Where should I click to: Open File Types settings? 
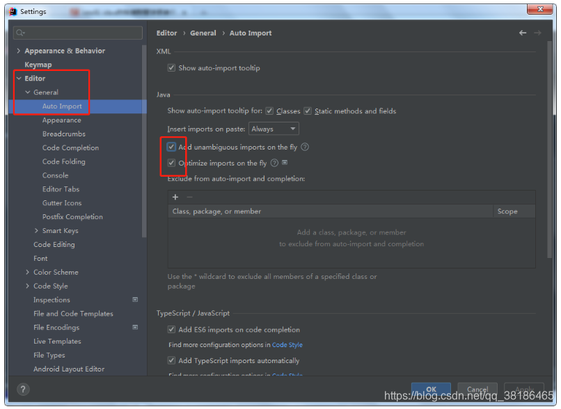[49, 355]
